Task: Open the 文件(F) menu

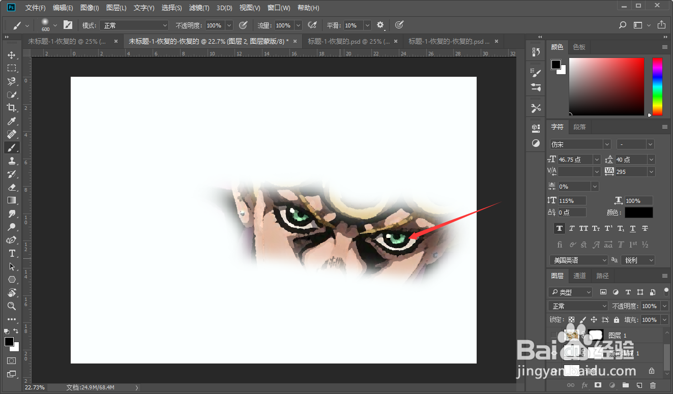Action: tap(36, 8)
